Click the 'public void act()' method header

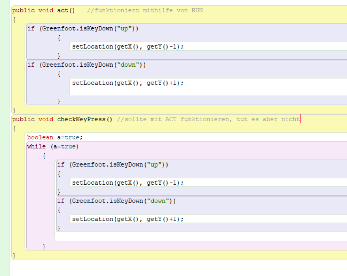click(44, 10)
